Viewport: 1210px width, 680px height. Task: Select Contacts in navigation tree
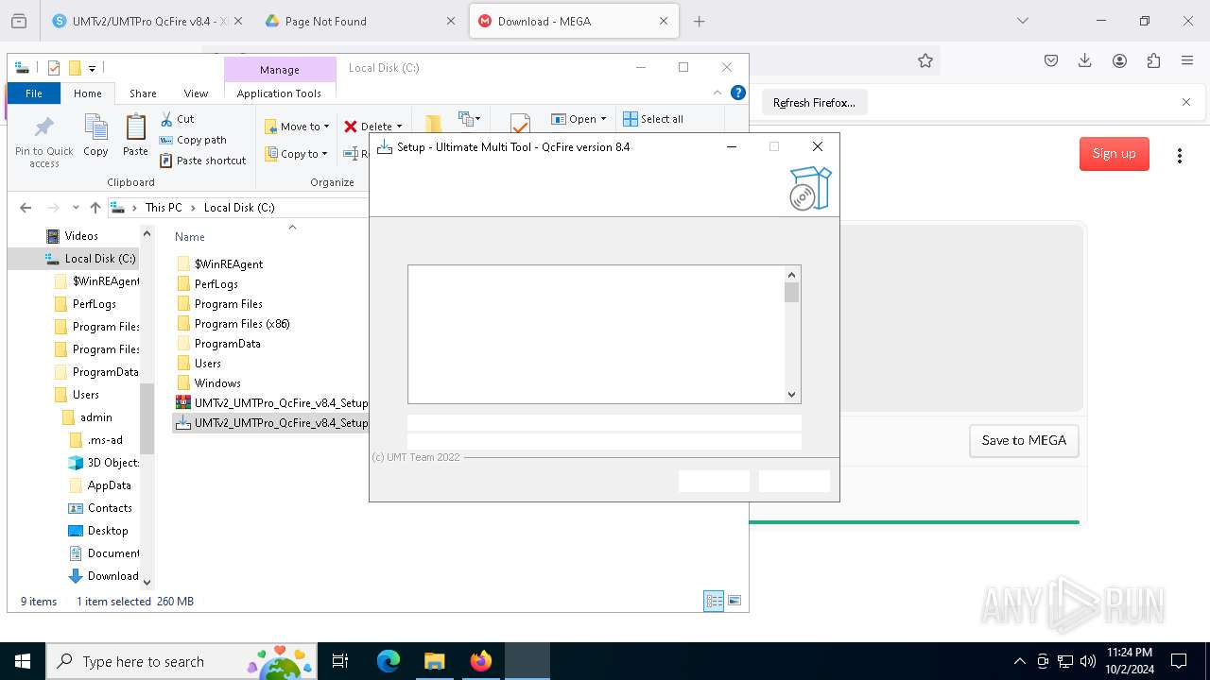point(110,508)
